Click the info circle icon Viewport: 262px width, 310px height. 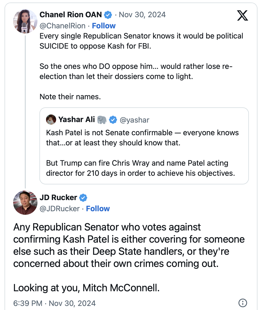point(243,303)
